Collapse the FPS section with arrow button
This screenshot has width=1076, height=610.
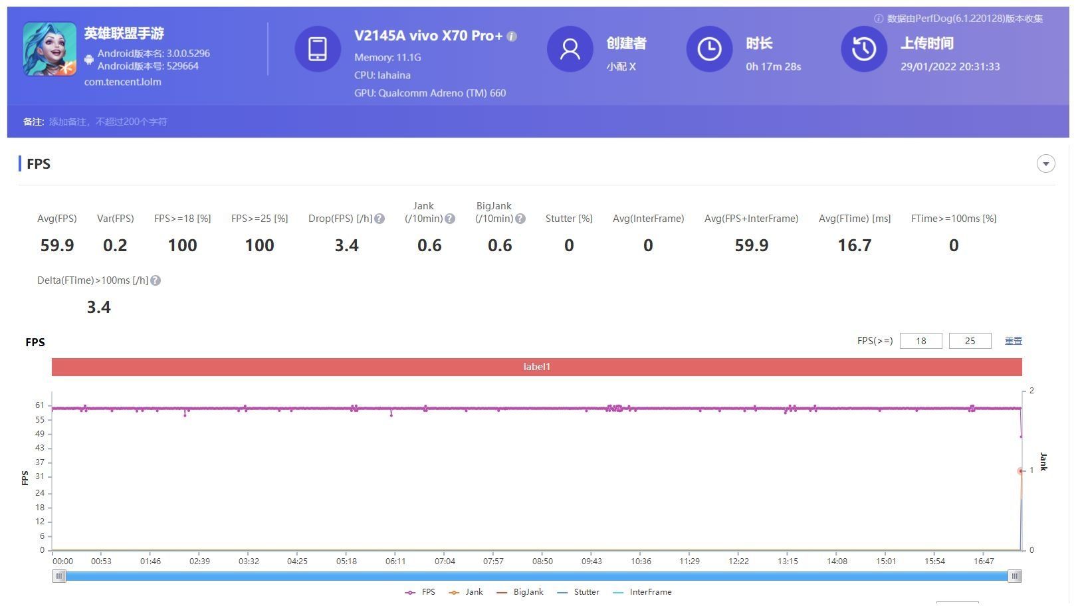(x=1045, y=164)
